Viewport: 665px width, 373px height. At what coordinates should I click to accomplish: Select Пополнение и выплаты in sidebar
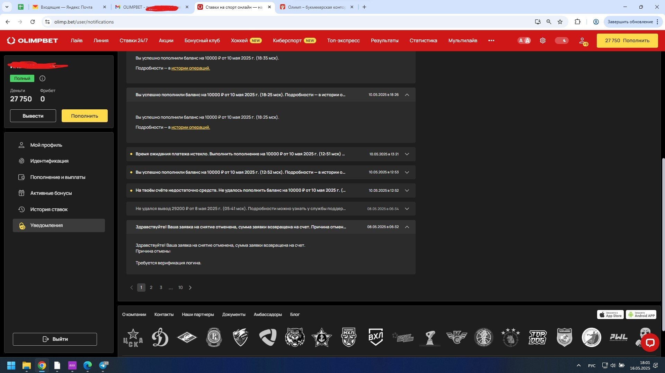coord(57,177)
